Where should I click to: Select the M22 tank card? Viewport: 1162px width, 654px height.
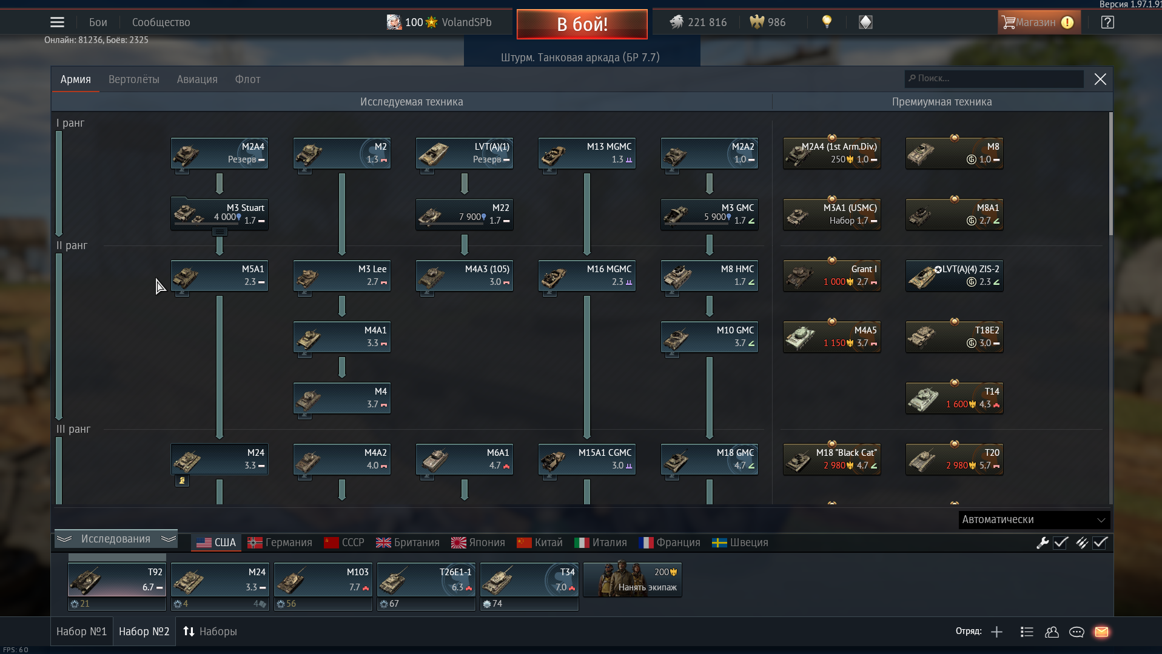point(465,215)
